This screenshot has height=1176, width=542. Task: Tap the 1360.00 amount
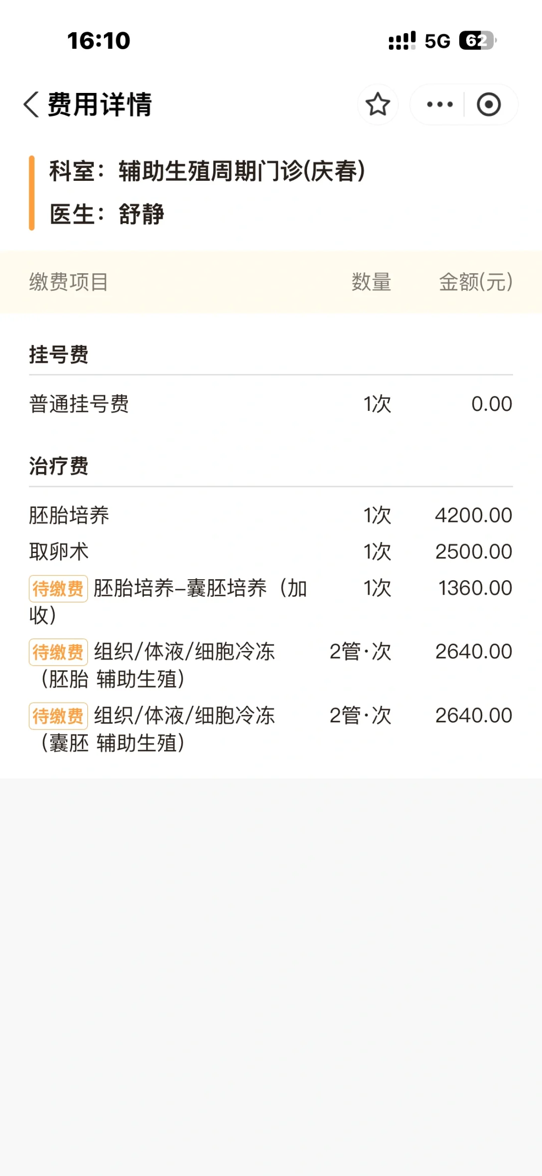475,588
